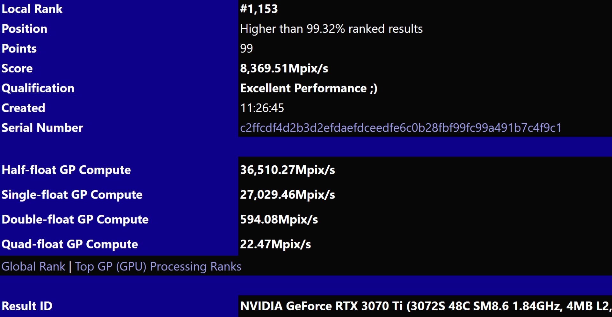Viewport: 612px width, 317px height.
Task: Click the Created timestamp 11:26:45
Action: point(262,108)
